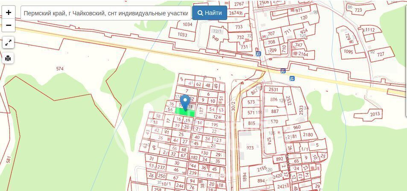Image resolution: width=407 pixels, height=191 pixels.
Task: Select parcel 923 on the map
Action: (250, 148)
